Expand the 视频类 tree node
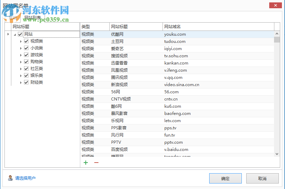 click(21, 42)
